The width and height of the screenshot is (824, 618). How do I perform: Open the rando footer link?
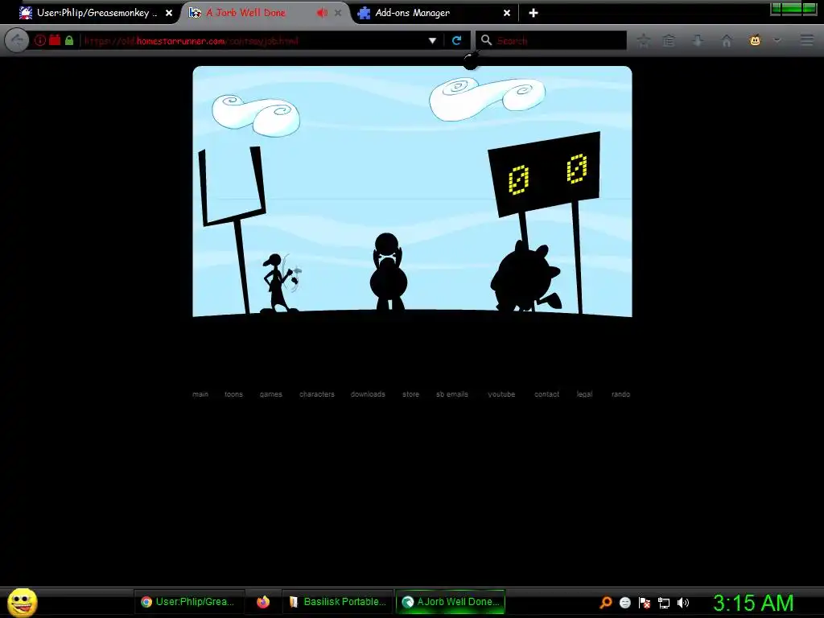(620, 394)
